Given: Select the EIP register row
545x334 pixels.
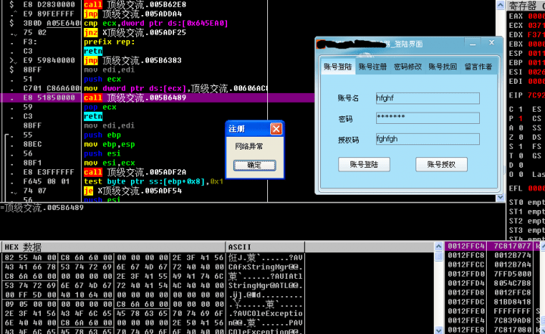Looking at the screenshot, I should point(526,95).
